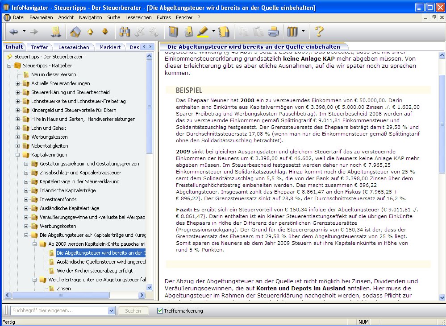446x326 pixels.
Task: Collapse the Kapitalvermögen tree node
Action: (18, 155)
